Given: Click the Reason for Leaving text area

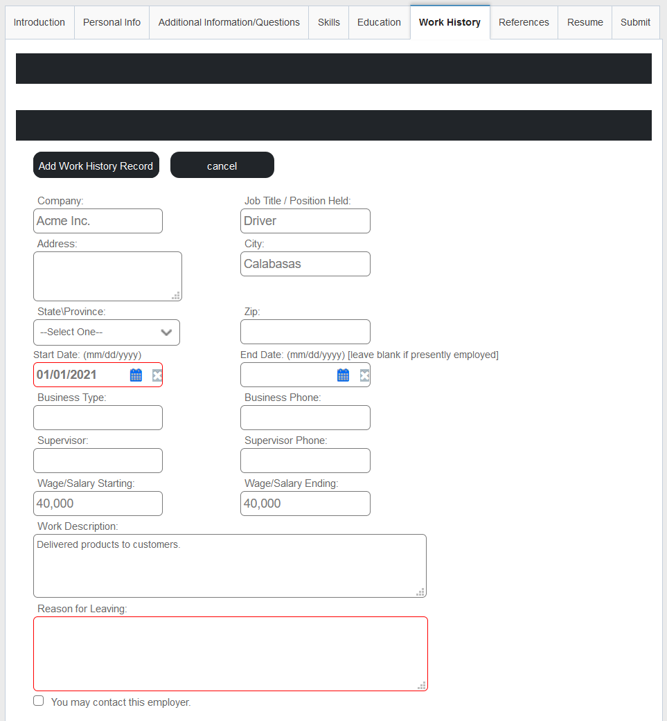Looking at the screenshot, I should (231, 654).
